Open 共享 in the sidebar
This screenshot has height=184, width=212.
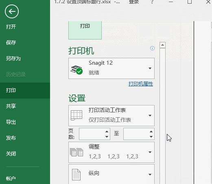(11, 106)
